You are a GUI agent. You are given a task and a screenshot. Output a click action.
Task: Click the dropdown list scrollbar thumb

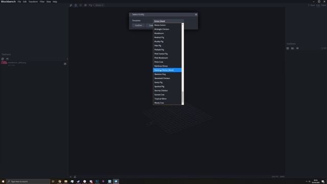coord(183,97)
